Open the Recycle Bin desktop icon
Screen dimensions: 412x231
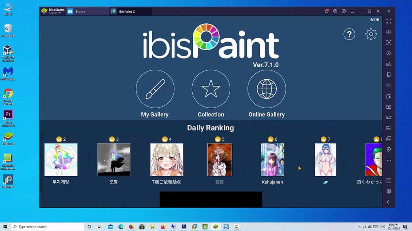8,30
